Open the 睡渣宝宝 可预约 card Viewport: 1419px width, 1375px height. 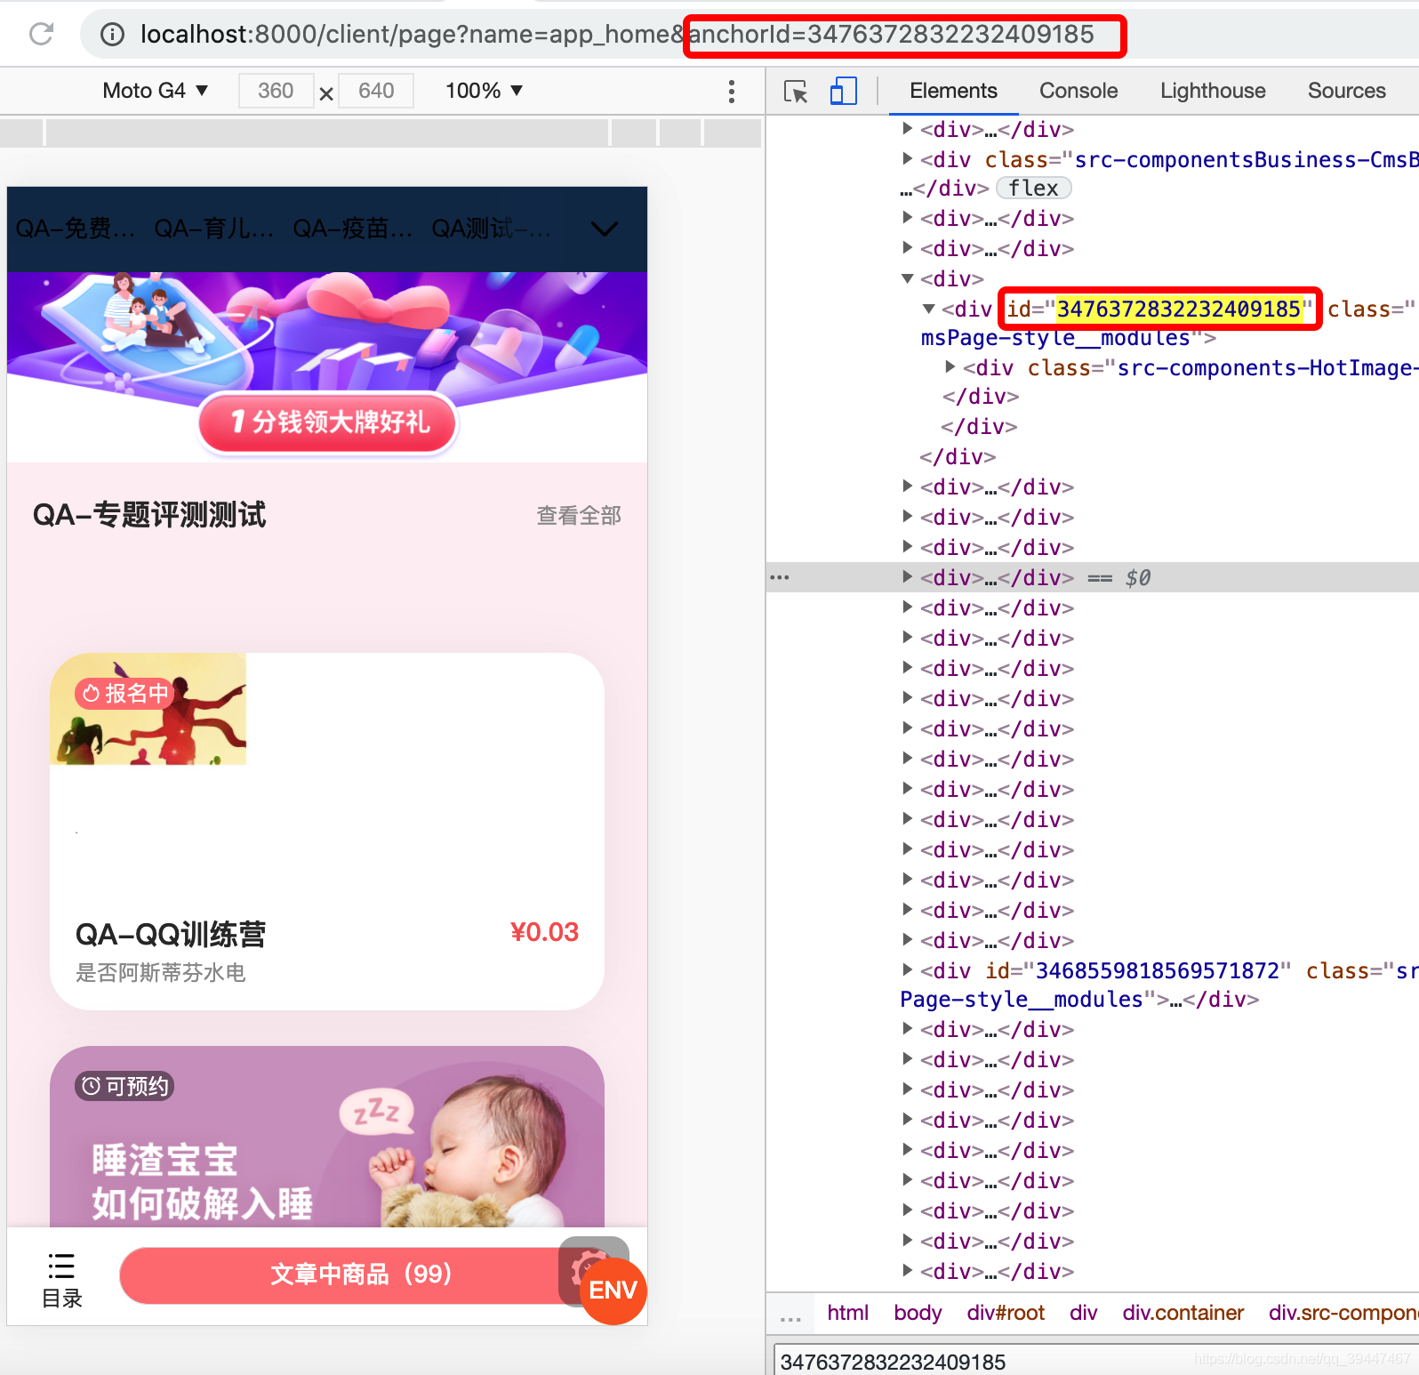coord(327,1137)
